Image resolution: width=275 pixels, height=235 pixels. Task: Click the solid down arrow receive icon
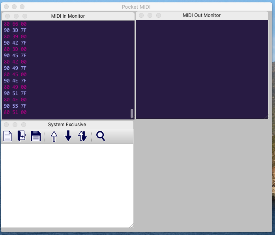pos(68,136)
